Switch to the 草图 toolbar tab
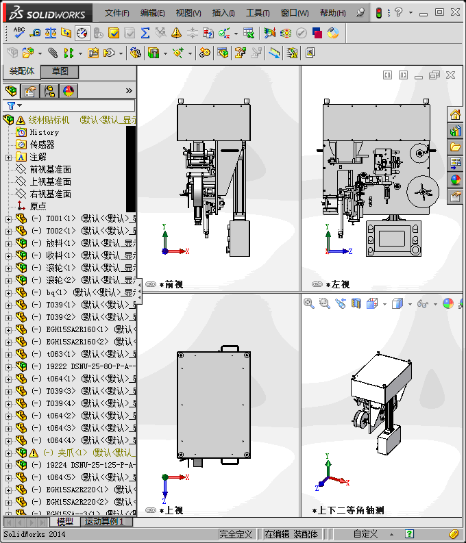Viewport: 466px width, 543px height. point(60,71)
